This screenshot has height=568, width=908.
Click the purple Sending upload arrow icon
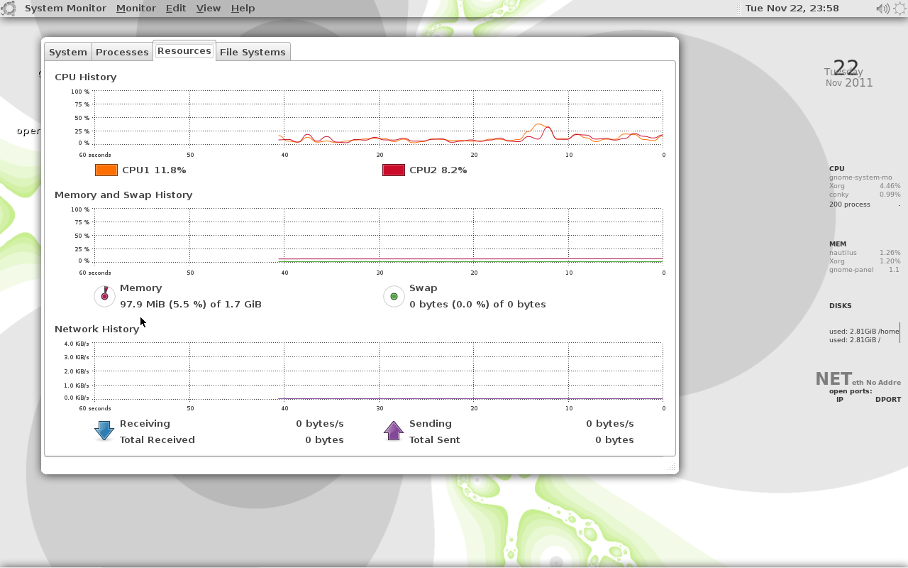393,430
